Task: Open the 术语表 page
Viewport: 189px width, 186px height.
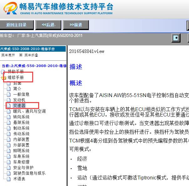Action: pos(19,179)
